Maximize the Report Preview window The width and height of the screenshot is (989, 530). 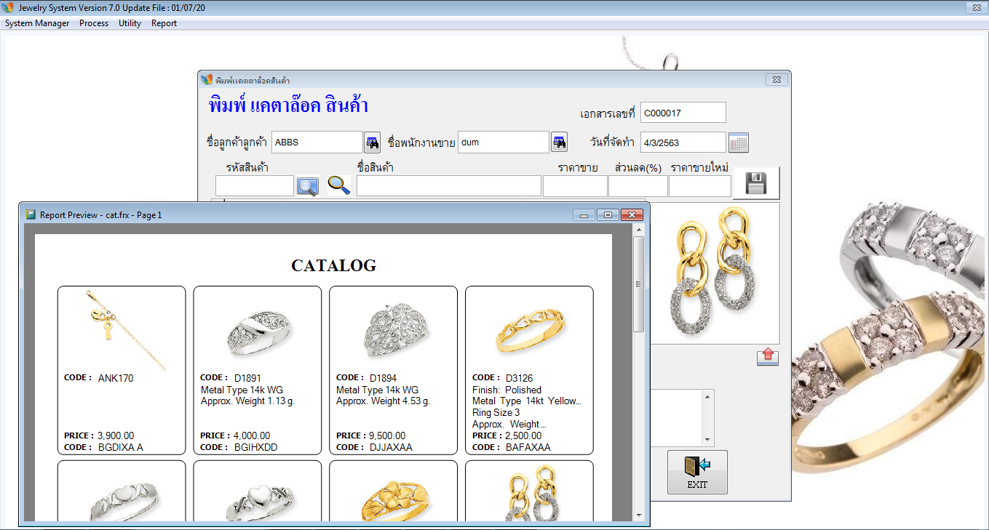pyautogui.click(x=608, y=214)
